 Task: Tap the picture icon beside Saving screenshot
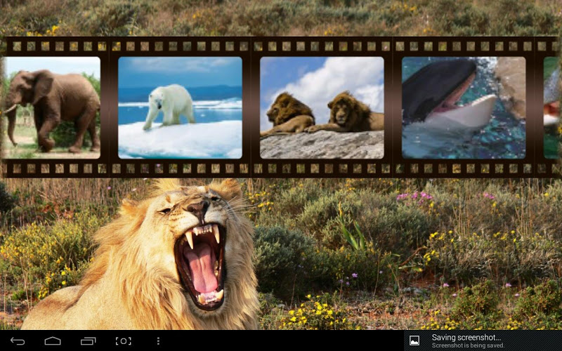point(414,340)
